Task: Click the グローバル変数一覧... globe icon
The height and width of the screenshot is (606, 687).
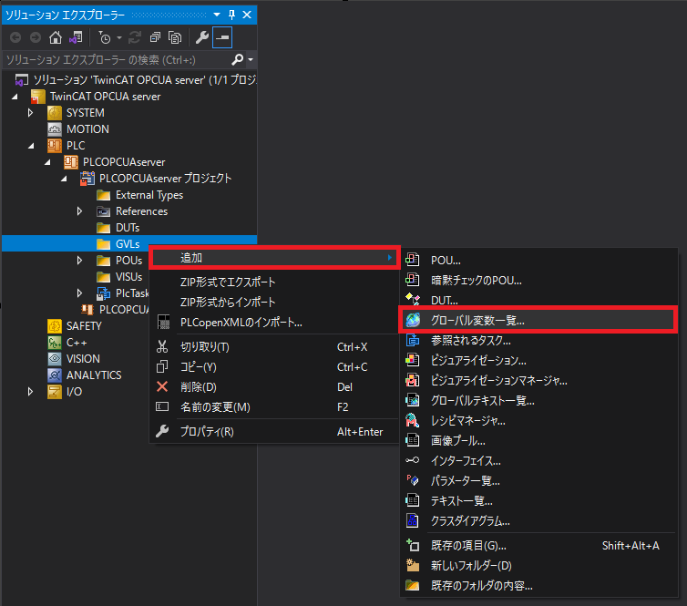Action: click(413, 320)
